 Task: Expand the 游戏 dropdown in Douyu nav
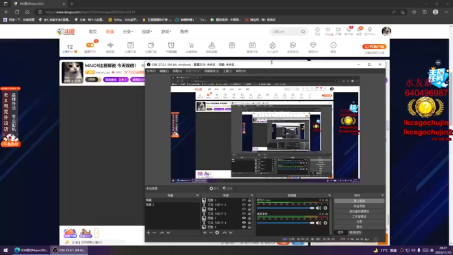(166, 32)
